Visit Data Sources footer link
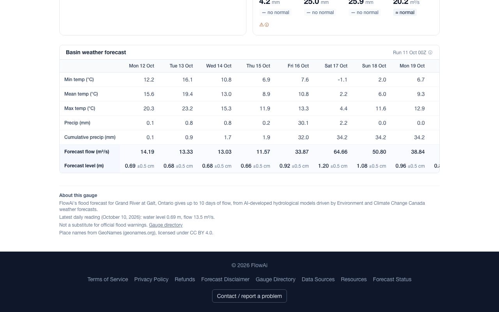Screen dimensions: 499x312 [318, 279]
